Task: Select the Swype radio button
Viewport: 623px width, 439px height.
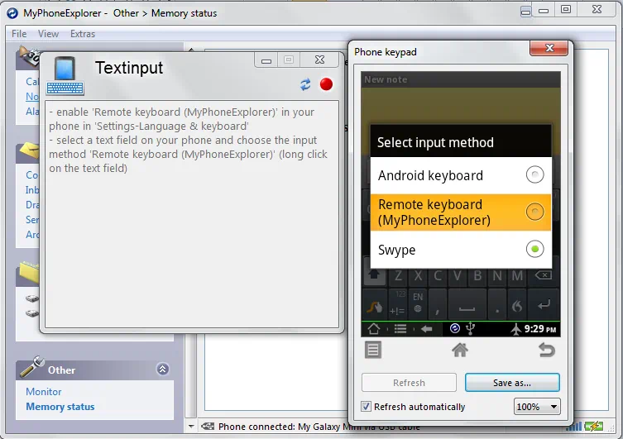Action: [x=534, y=250]
